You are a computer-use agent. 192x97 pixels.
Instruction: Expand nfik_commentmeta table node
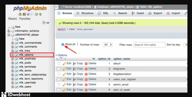(x=12, y=43)
